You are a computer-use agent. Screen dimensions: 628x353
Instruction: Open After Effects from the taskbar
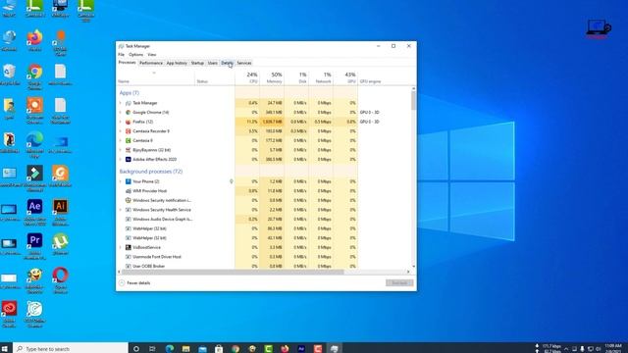(x=301, y=349)
